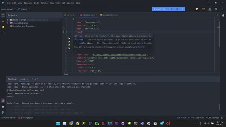Open main toolbar vertical dots menu

[223, 9]
